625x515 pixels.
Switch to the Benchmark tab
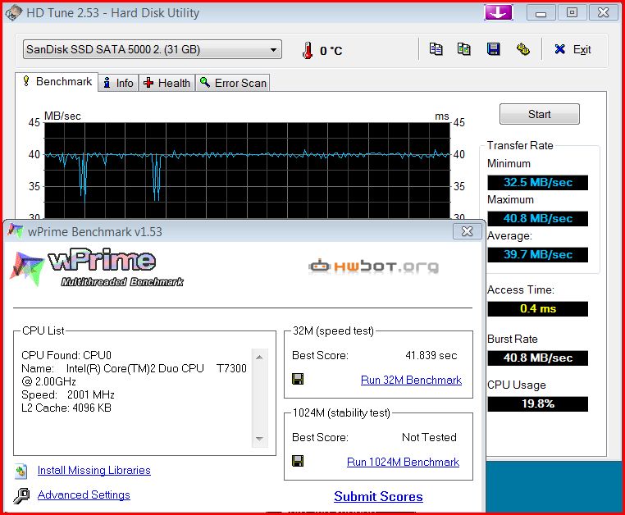57,82
